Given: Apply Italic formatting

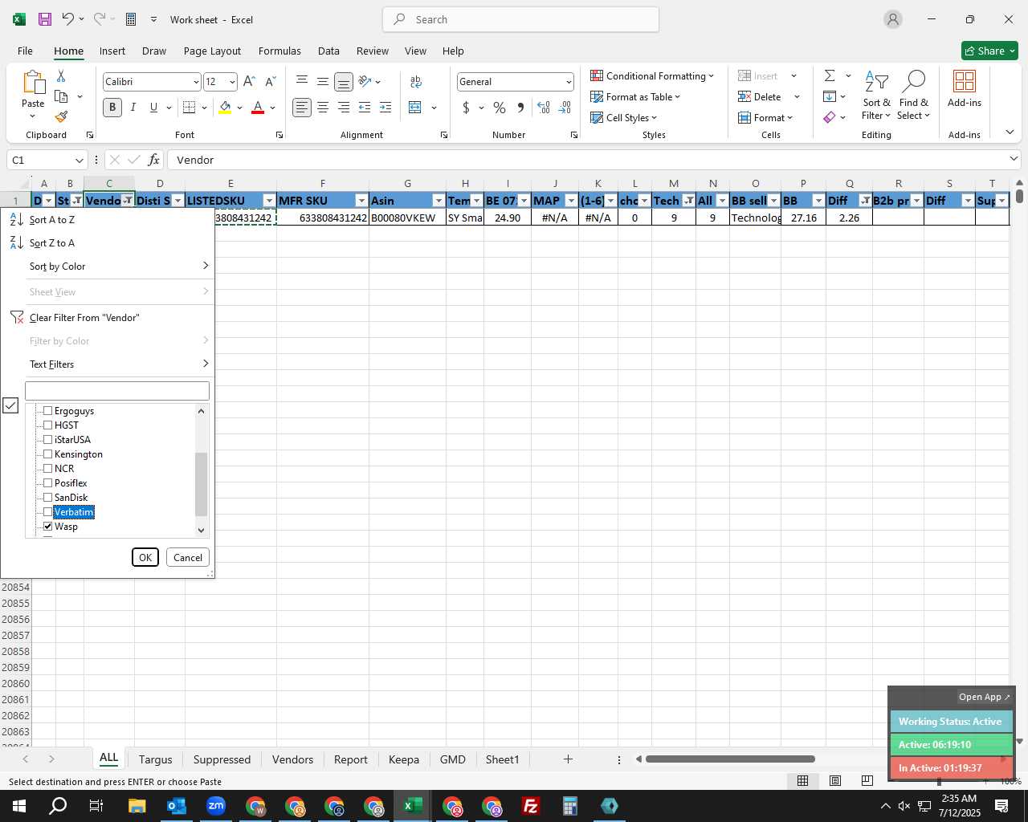Looking at the screenshot, I should click(133, 108).
